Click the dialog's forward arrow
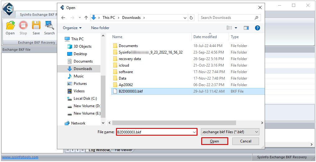The image size is (316, 162). click(72, 18)
